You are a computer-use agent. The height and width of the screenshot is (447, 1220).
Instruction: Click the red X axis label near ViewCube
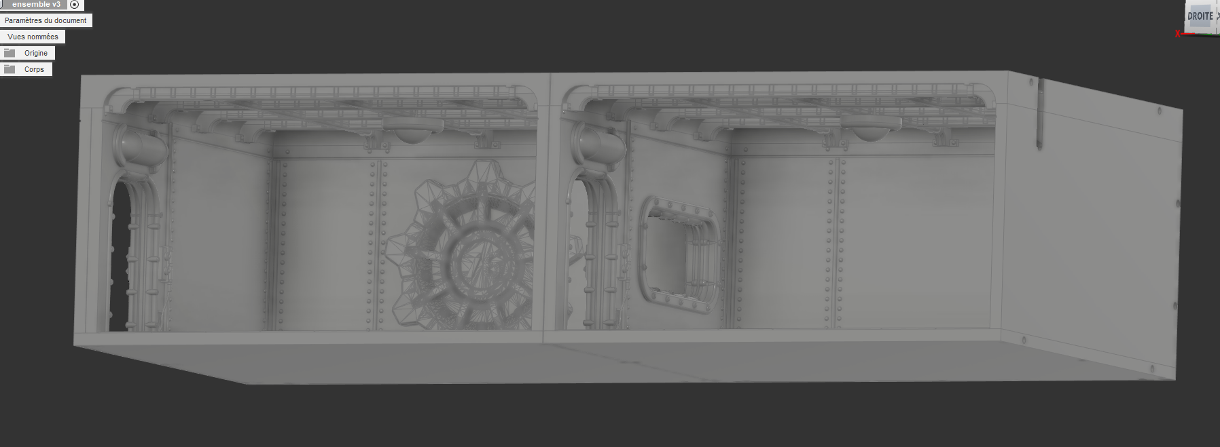tap(1178, 34)
